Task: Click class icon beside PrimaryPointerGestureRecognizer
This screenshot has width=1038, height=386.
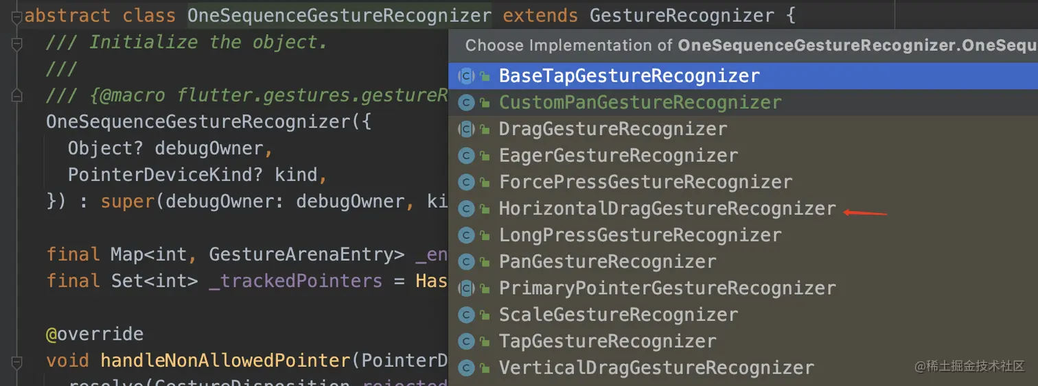Action: (x=467, y=289)
